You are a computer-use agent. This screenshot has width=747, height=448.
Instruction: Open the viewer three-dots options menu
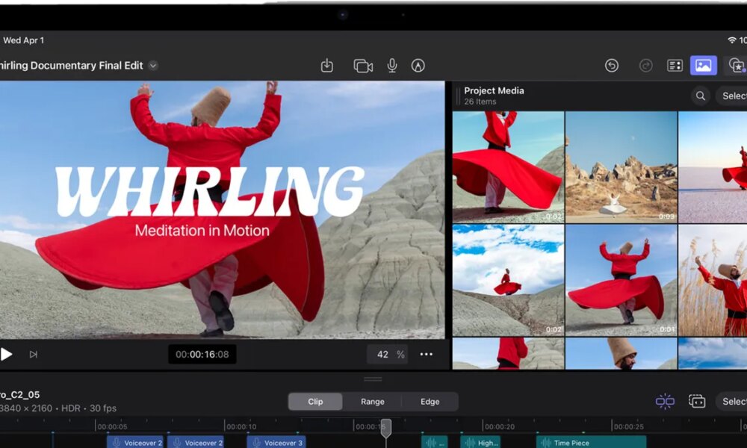click(x=427, y=355)
